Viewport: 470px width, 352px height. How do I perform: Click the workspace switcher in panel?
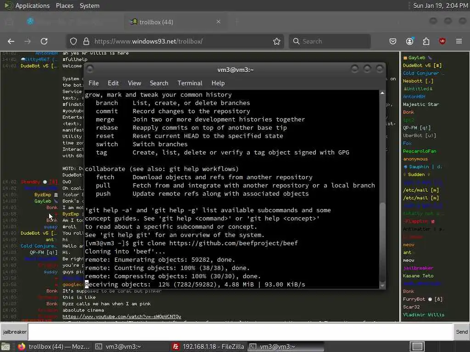pyautogui.click(x=417, y=346)
